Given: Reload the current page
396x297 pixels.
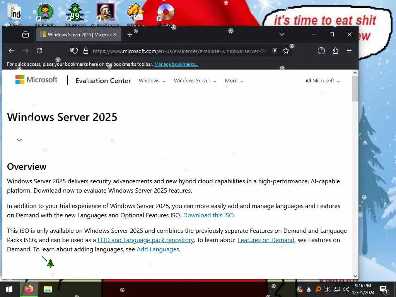Looking at the screenshot, I should point(39,51).
